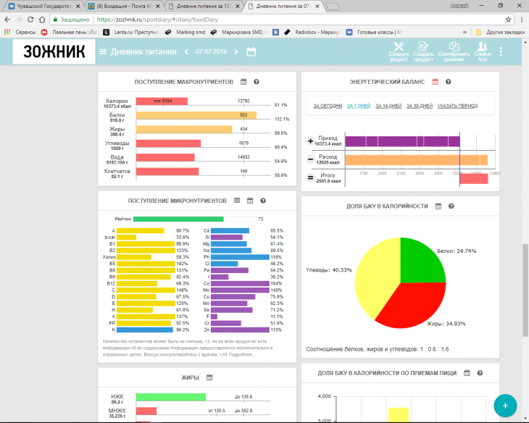
Task: Select the ЗА 14 ДНЕЙ period
Action: pyautogui.click(x=388, y=106)
